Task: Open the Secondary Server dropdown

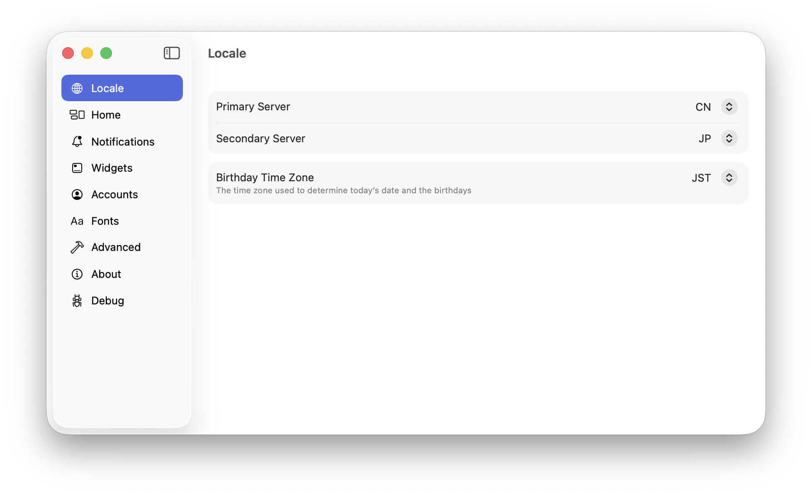Action: pyautogui.click(x=729, y=138)
